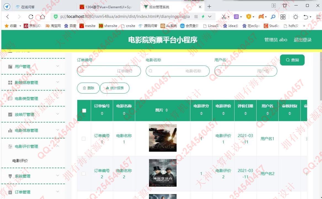Check the row checkbox for 订单编号 1

point(84,139)
